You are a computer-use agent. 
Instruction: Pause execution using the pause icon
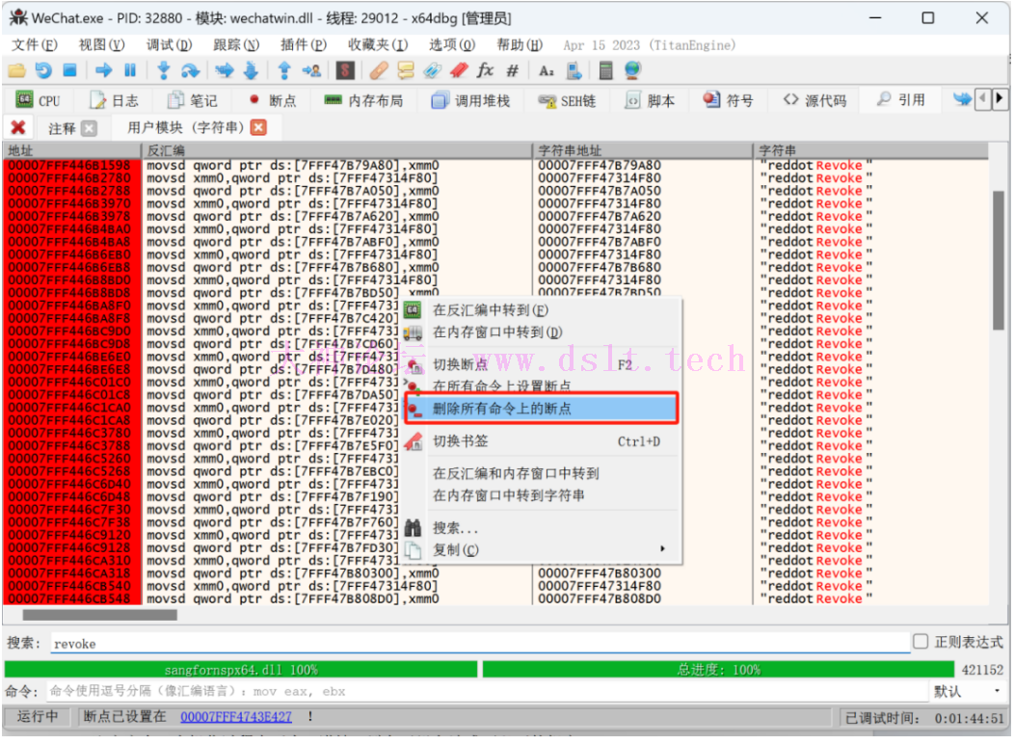[x=130, y=70]
